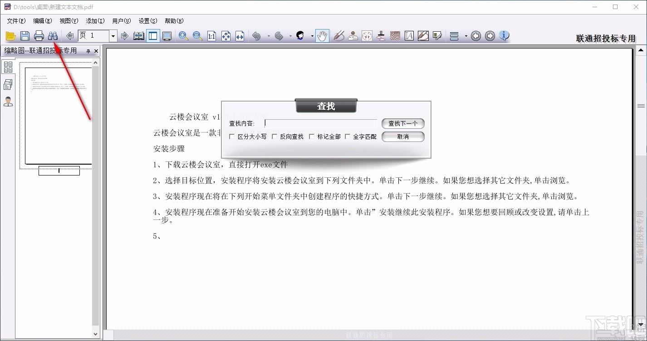Click the next circle arrow button in toolbar

tap(490, 36)
